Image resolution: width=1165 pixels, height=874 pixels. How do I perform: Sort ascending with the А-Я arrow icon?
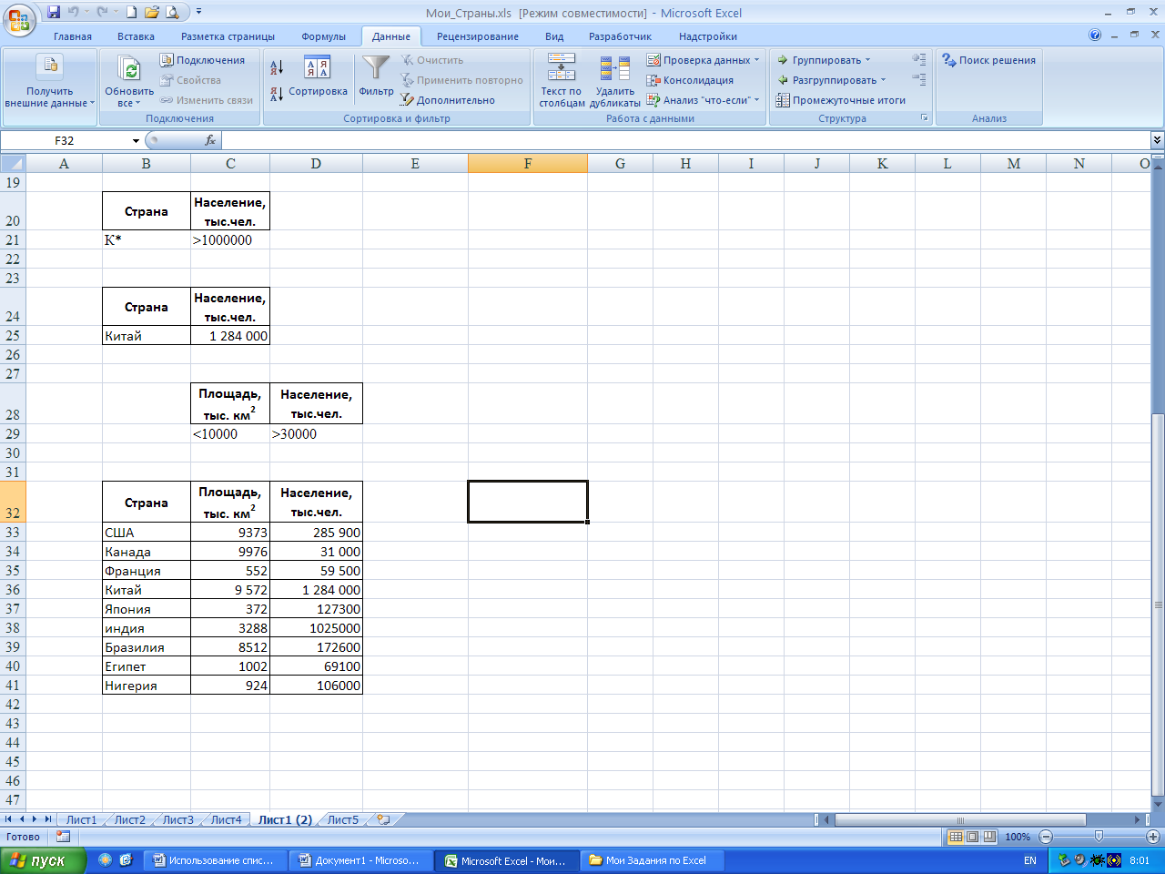277,67
